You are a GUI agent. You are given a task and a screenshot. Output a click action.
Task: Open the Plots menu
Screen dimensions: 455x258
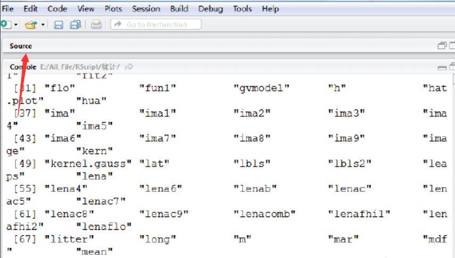tap(113, 8)
